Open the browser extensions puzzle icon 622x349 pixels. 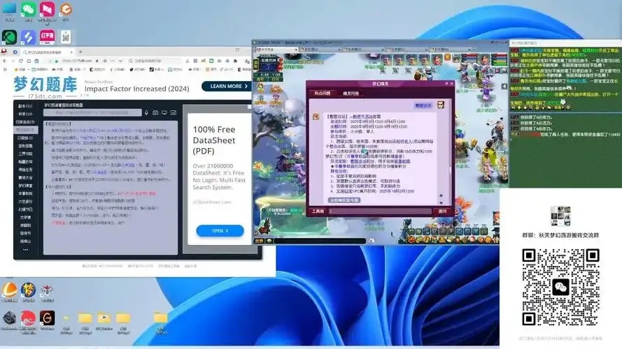(235, 61)
